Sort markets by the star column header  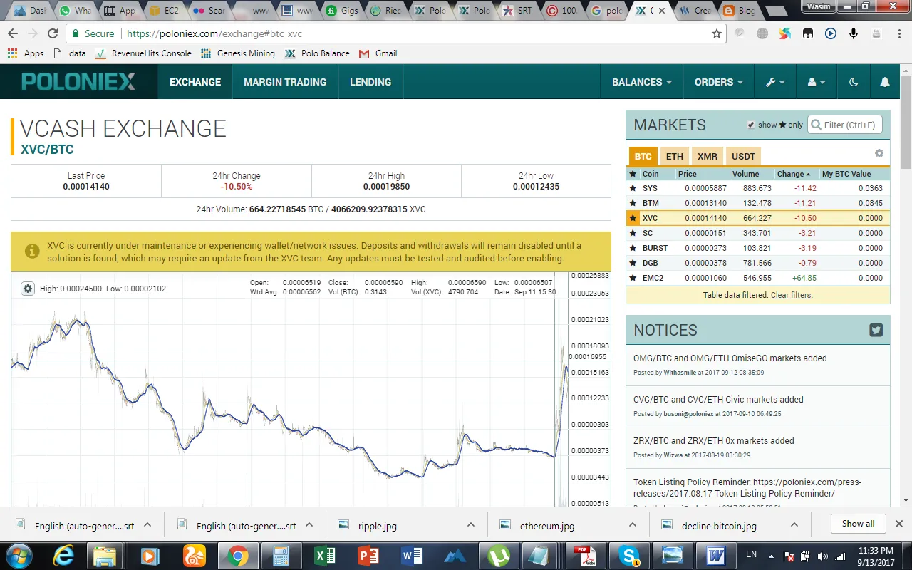(633, 174)
